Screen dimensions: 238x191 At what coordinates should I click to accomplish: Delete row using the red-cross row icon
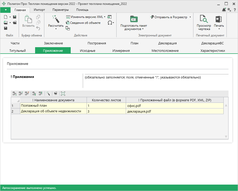tap(27, 94)
